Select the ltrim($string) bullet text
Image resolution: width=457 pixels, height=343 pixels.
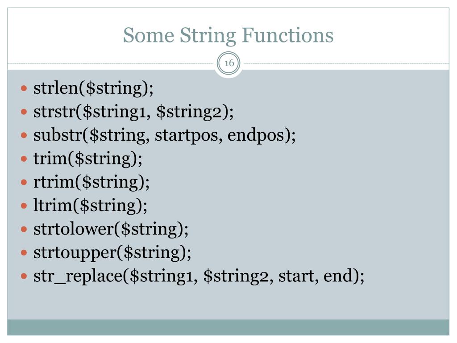pyautogui.click(x=90, y=205)
